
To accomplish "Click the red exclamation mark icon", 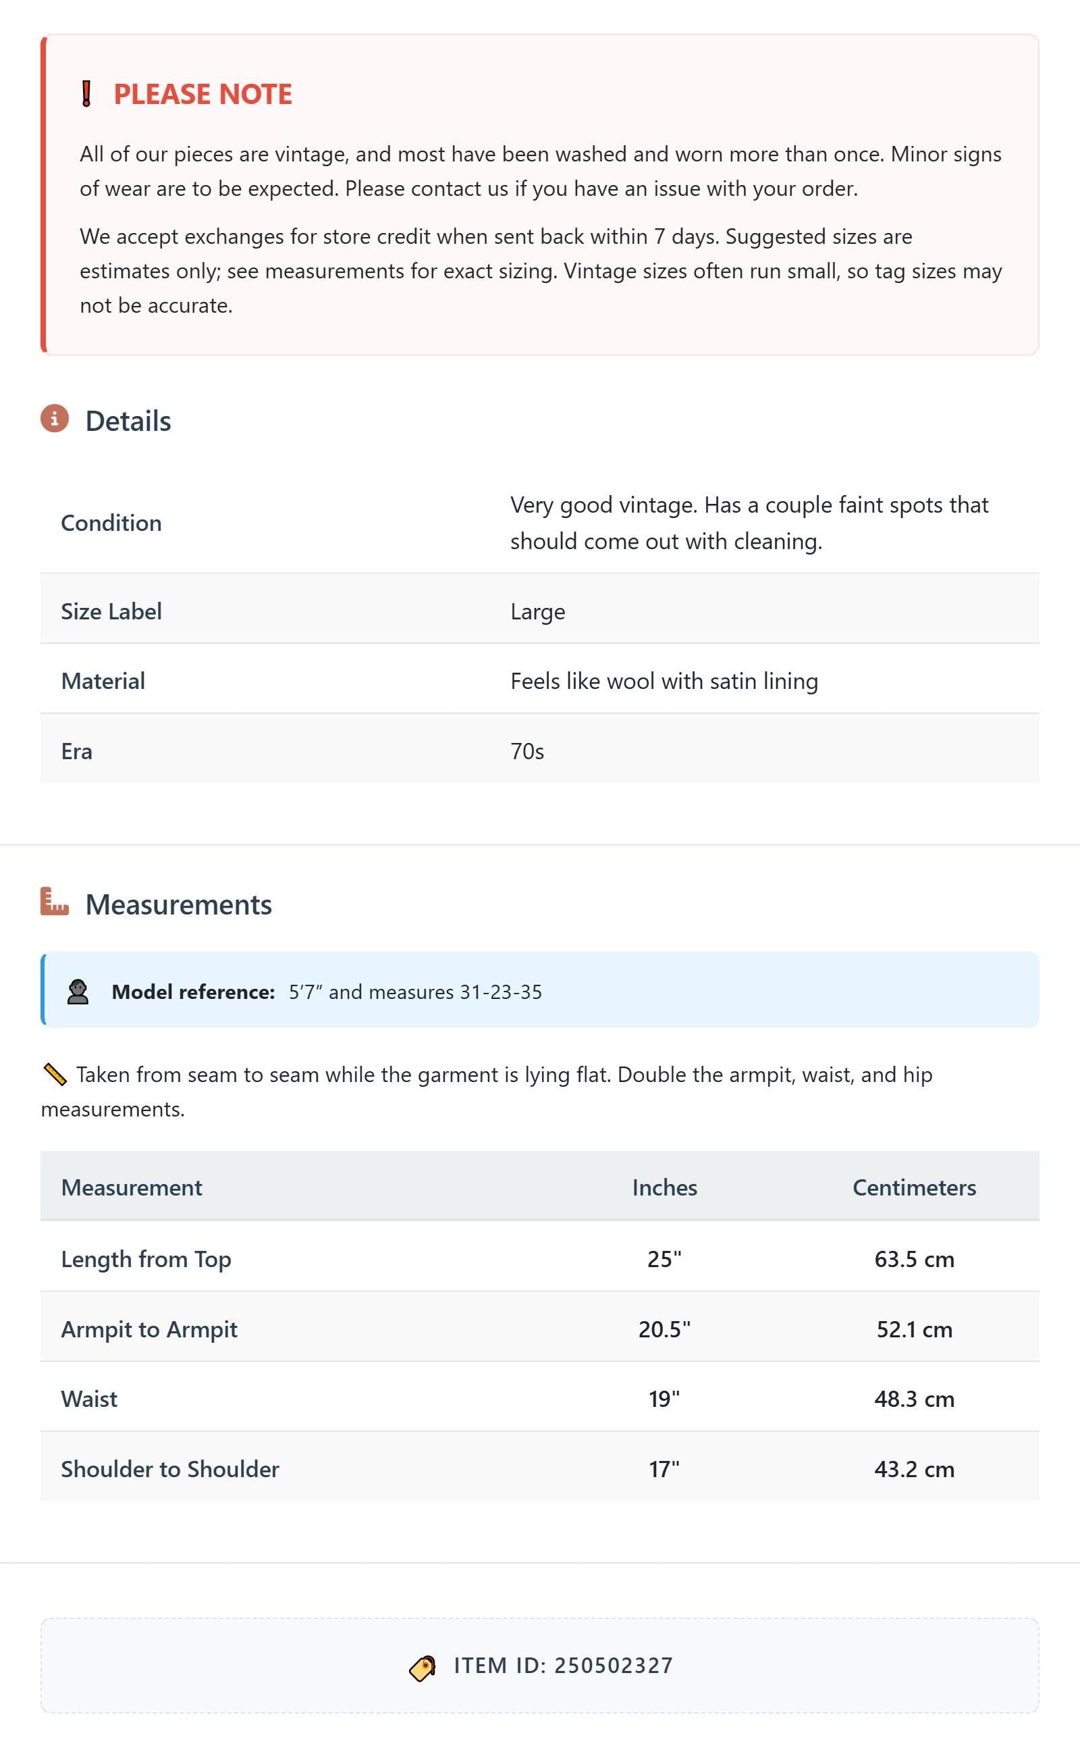I will (x=86, y=94).
